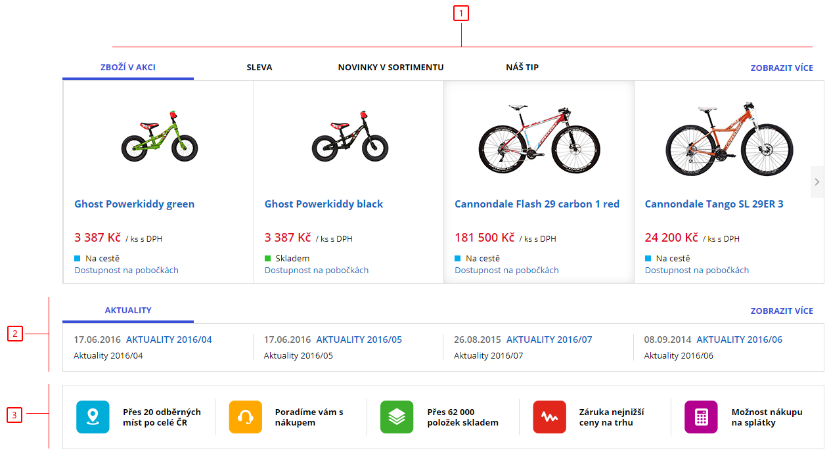This screenshot has width=829, height=461.
Task: Open the green Ghost Powerkiddy bike image
Action: coord(160,137)
